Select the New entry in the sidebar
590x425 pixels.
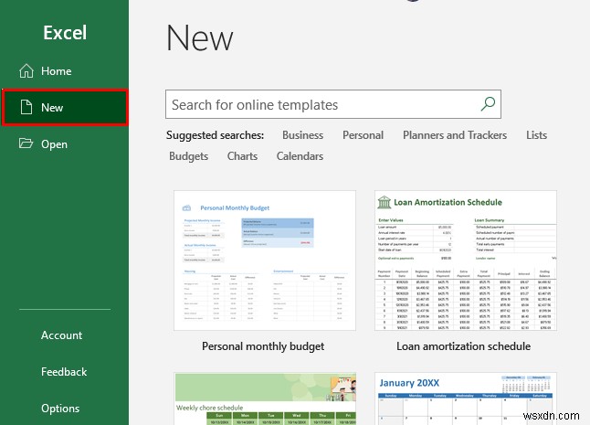click(65, 107)
